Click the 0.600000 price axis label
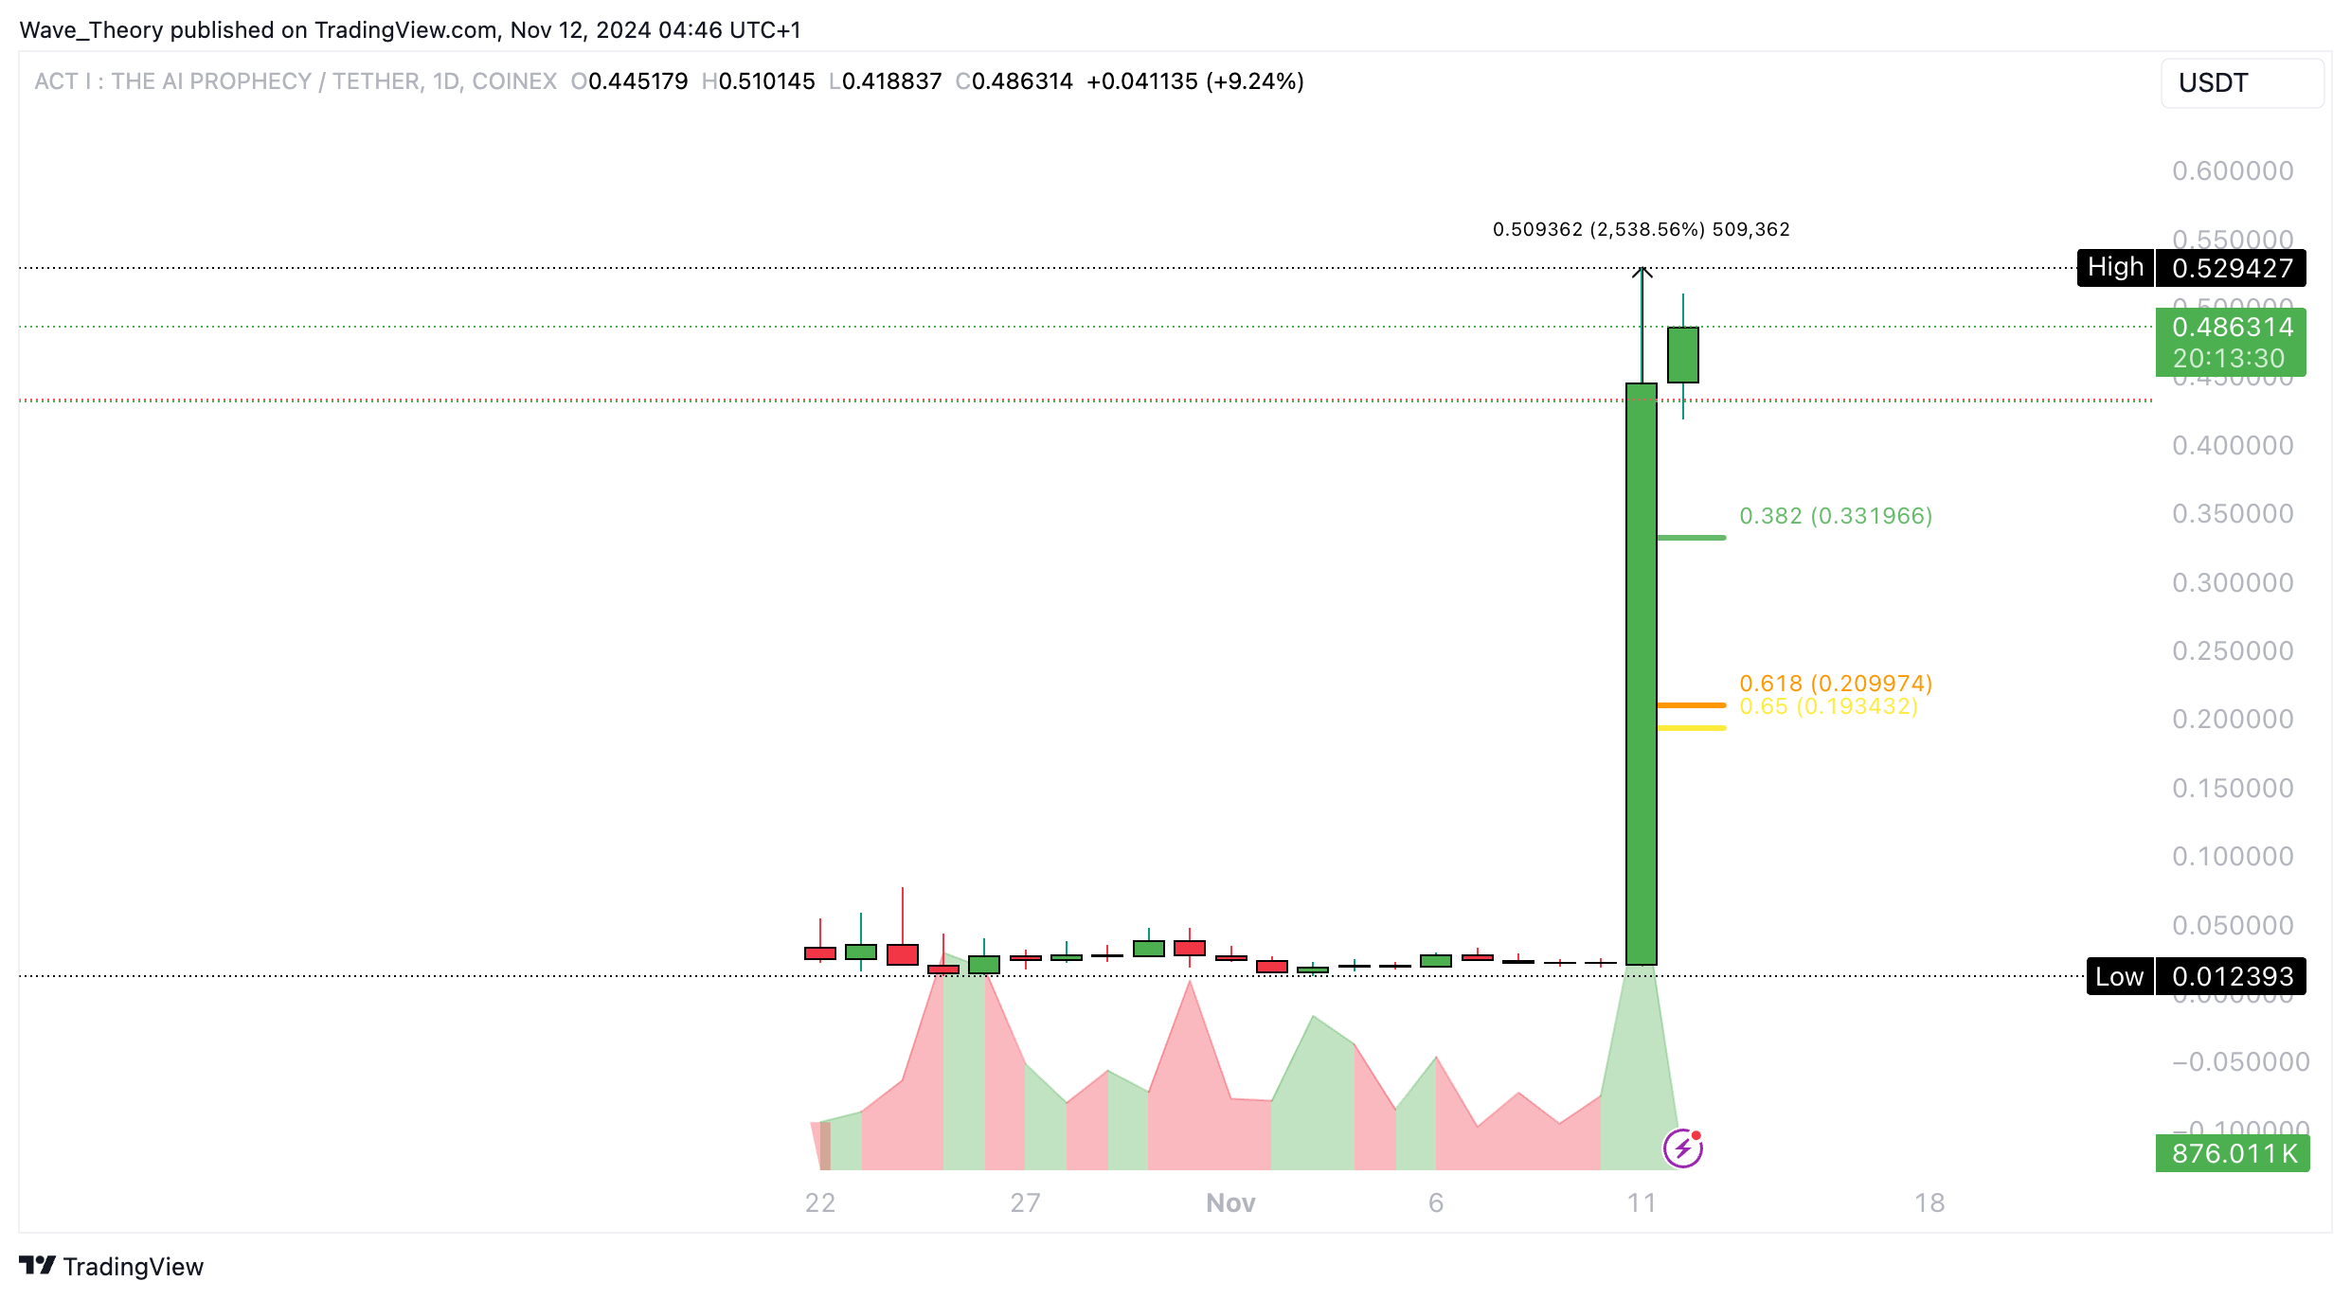This screenshot has width=2351, height=1299. click(2232, 171)
